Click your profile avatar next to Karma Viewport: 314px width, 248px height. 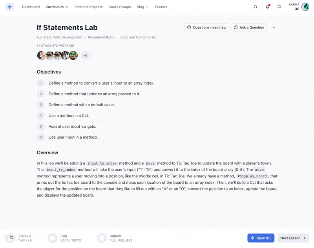pyautogui.click(x=305, y=7)
